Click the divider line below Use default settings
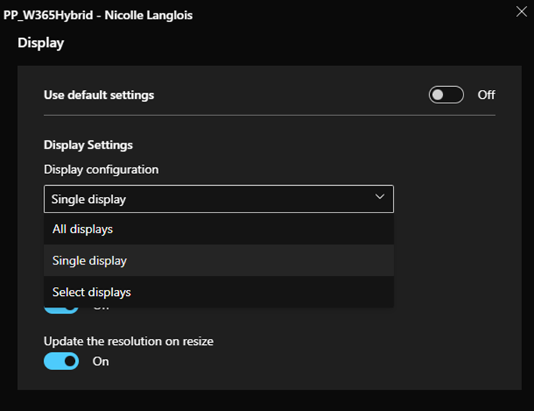Screen dimensions: 534x411 [269, 115]
